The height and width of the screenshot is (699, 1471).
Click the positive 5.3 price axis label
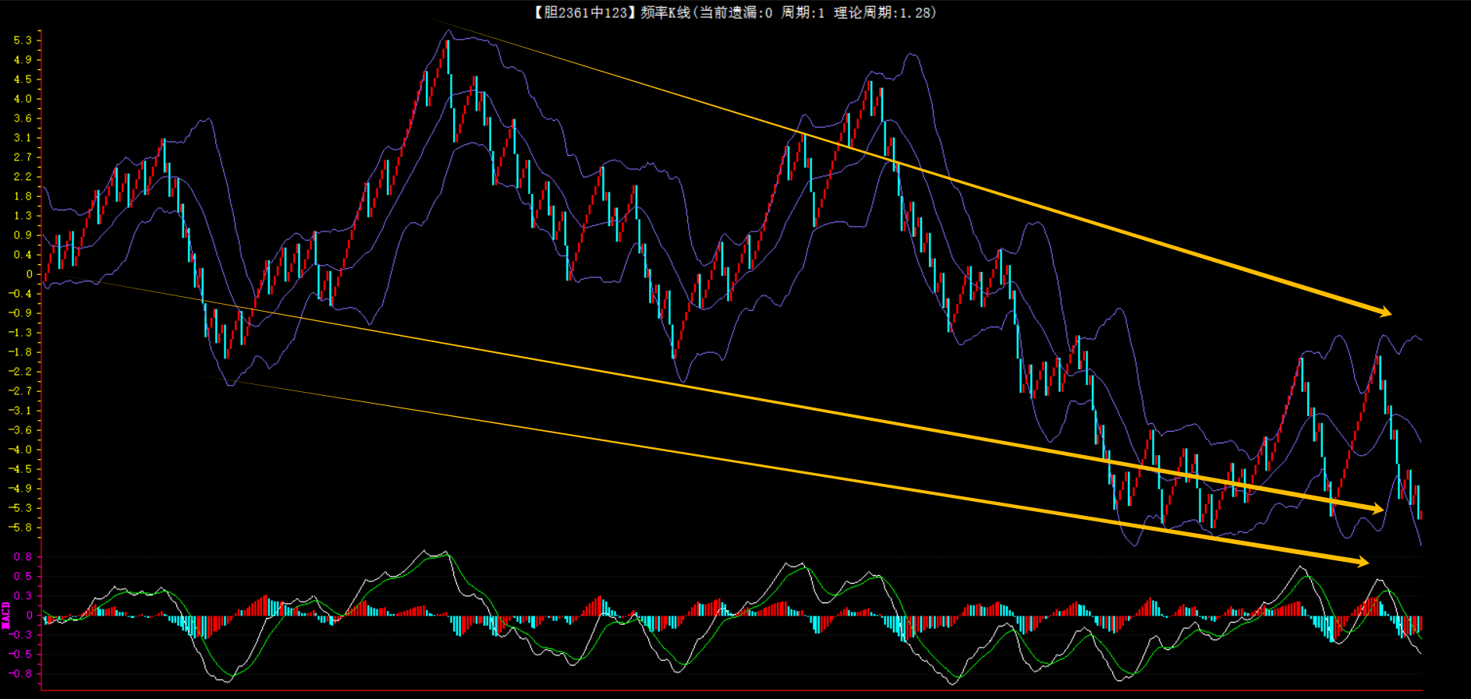tap(23, 40)
